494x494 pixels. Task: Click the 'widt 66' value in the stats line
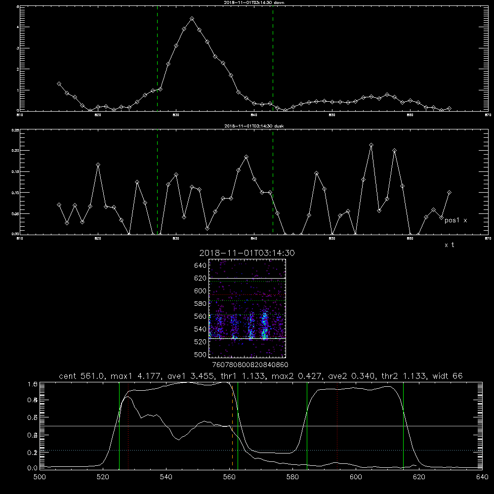pyautogui.click(x=448, y=376)
